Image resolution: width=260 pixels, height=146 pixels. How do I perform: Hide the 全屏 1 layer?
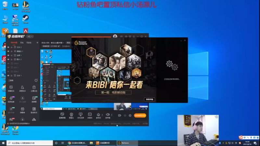8,55
